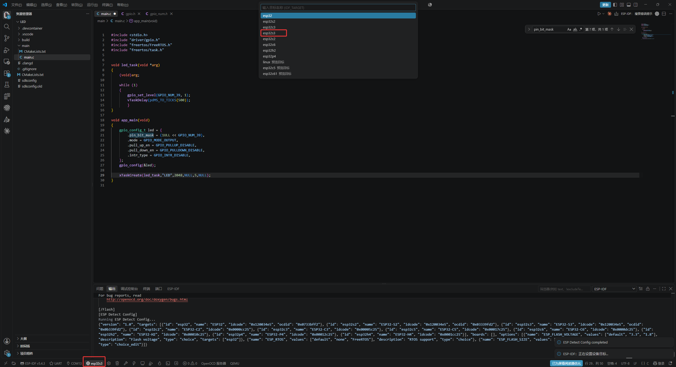This screenshot has height=367, width=676.
Task: Click COM13 port selector in status bar
Action: (74, 363)
